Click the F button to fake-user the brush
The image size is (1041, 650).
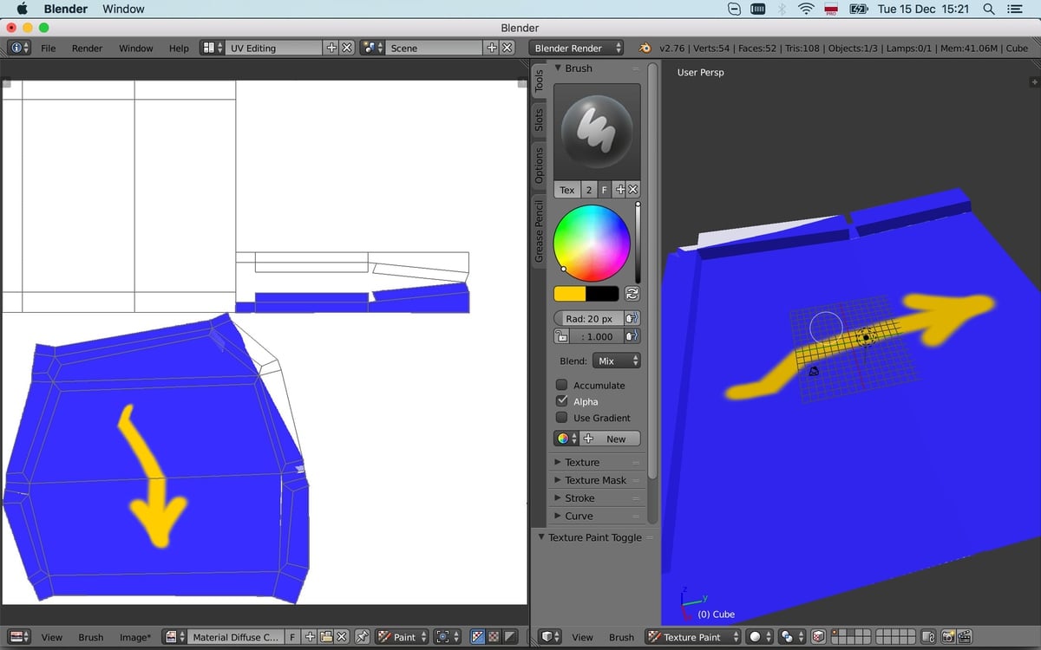pos(603,189)
